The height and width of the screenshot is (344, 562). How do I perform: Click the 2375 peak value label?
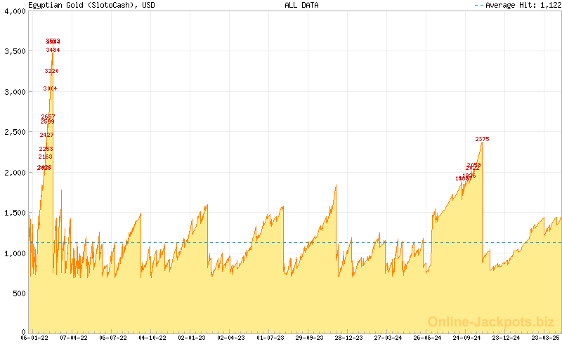[x=482, y=139]
